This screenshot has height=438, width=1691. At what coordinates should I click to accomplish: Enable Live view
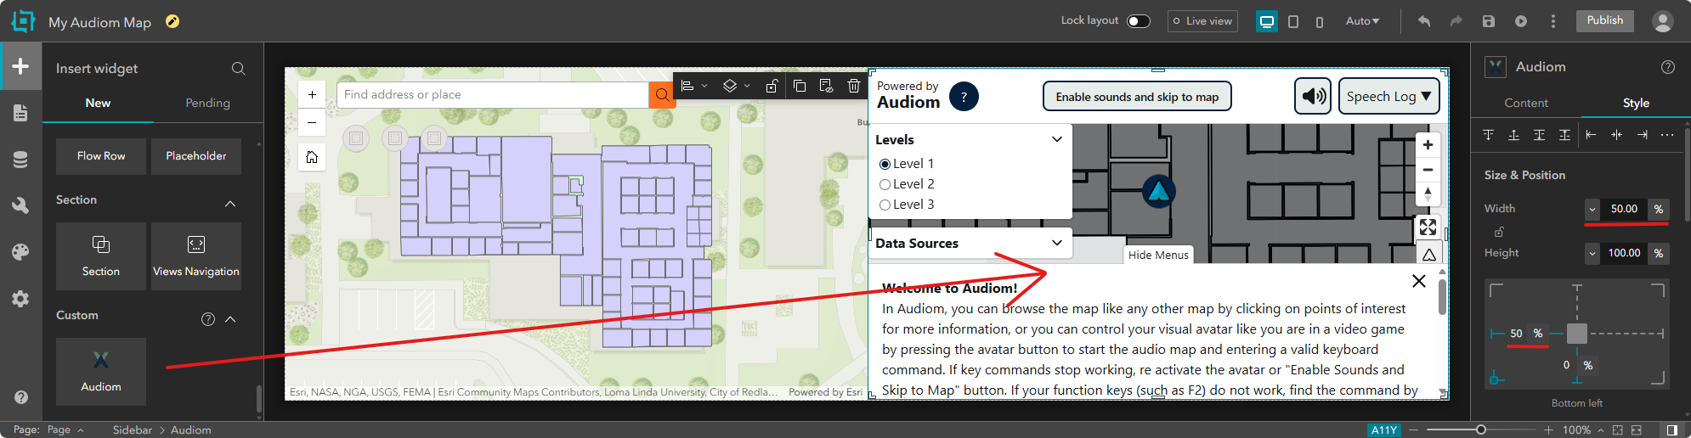pyautogui.click(x=1202, y=21)
